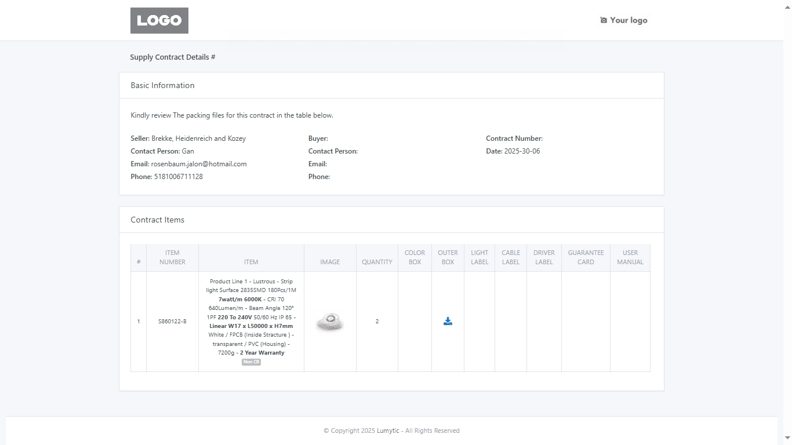Screen dimensions: 792x445
Task: Click the Contract Number label
Action: click(514, 138)
